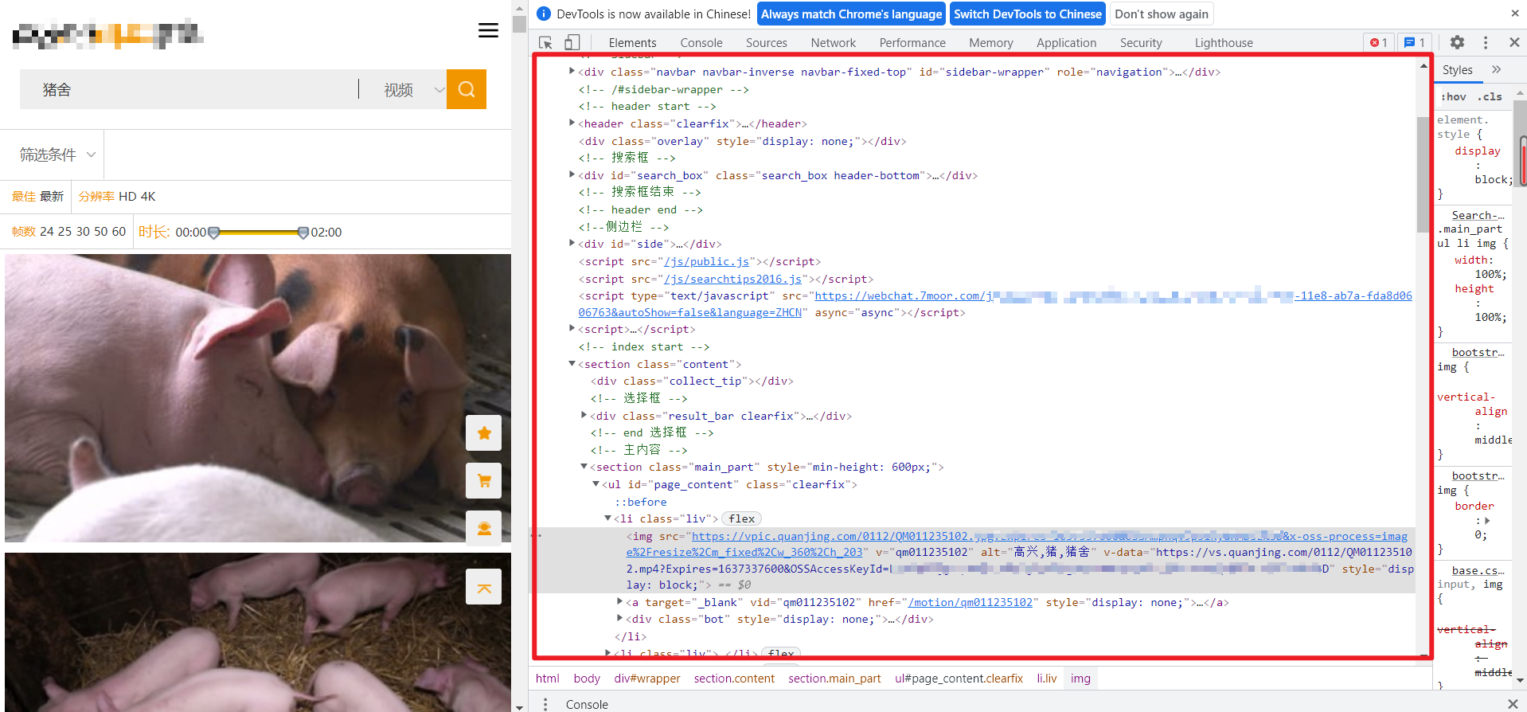This screenshot has height=712, width=1527.
Task: Open the Performance tab
Action: (x=912, y=43)
